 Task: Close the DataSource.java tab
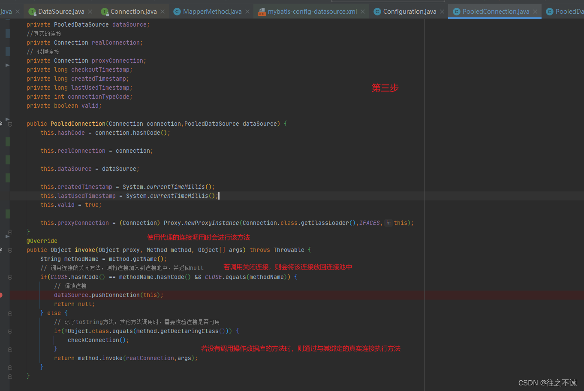90,12
